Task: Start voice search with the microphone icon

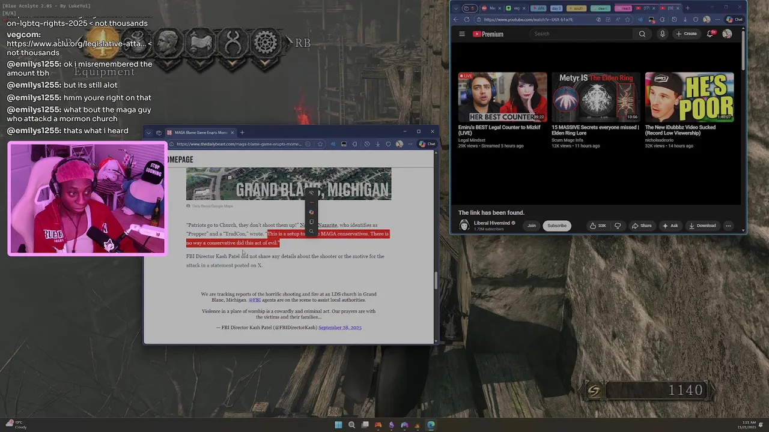Action: coord(663,34)
